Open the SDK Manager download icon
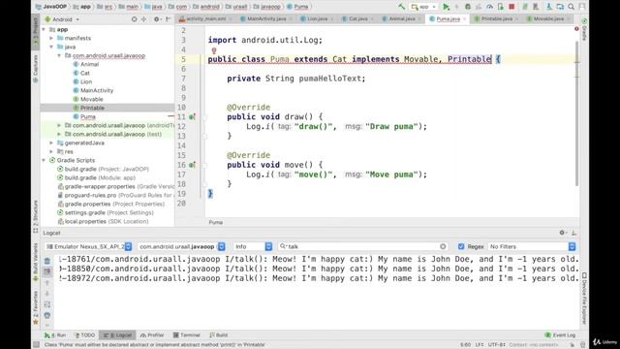 pos(549,7)
